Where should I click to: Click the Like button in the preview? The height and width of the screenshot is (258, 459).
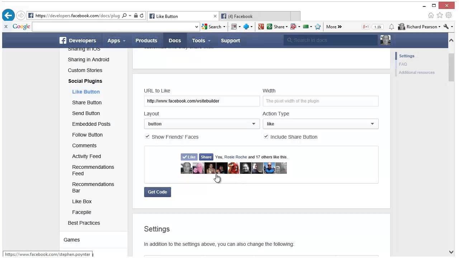(189, 157)
